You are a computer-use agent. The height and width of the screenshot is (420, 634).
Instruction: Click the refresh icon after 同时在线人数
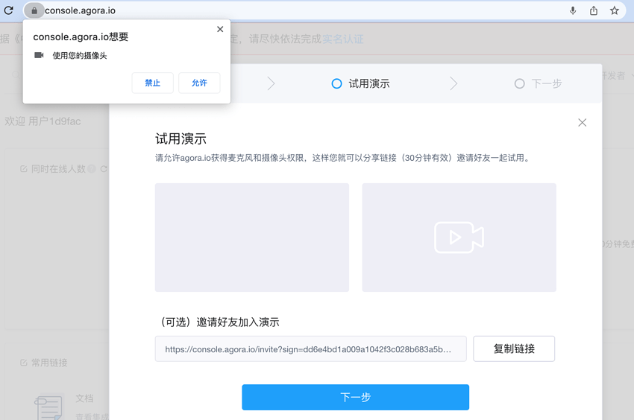104,169
